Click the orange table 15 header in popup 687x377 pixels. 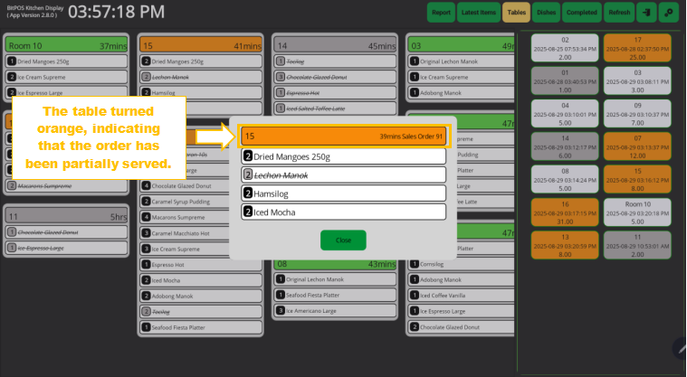coord(343,136)
